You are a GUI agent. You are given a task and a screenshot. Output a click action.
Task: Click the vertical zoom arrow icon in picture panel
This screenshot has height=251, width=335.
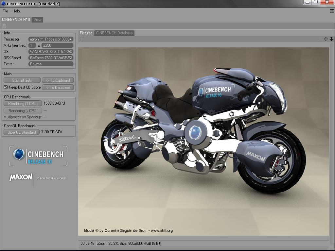[x=331, y=39]
